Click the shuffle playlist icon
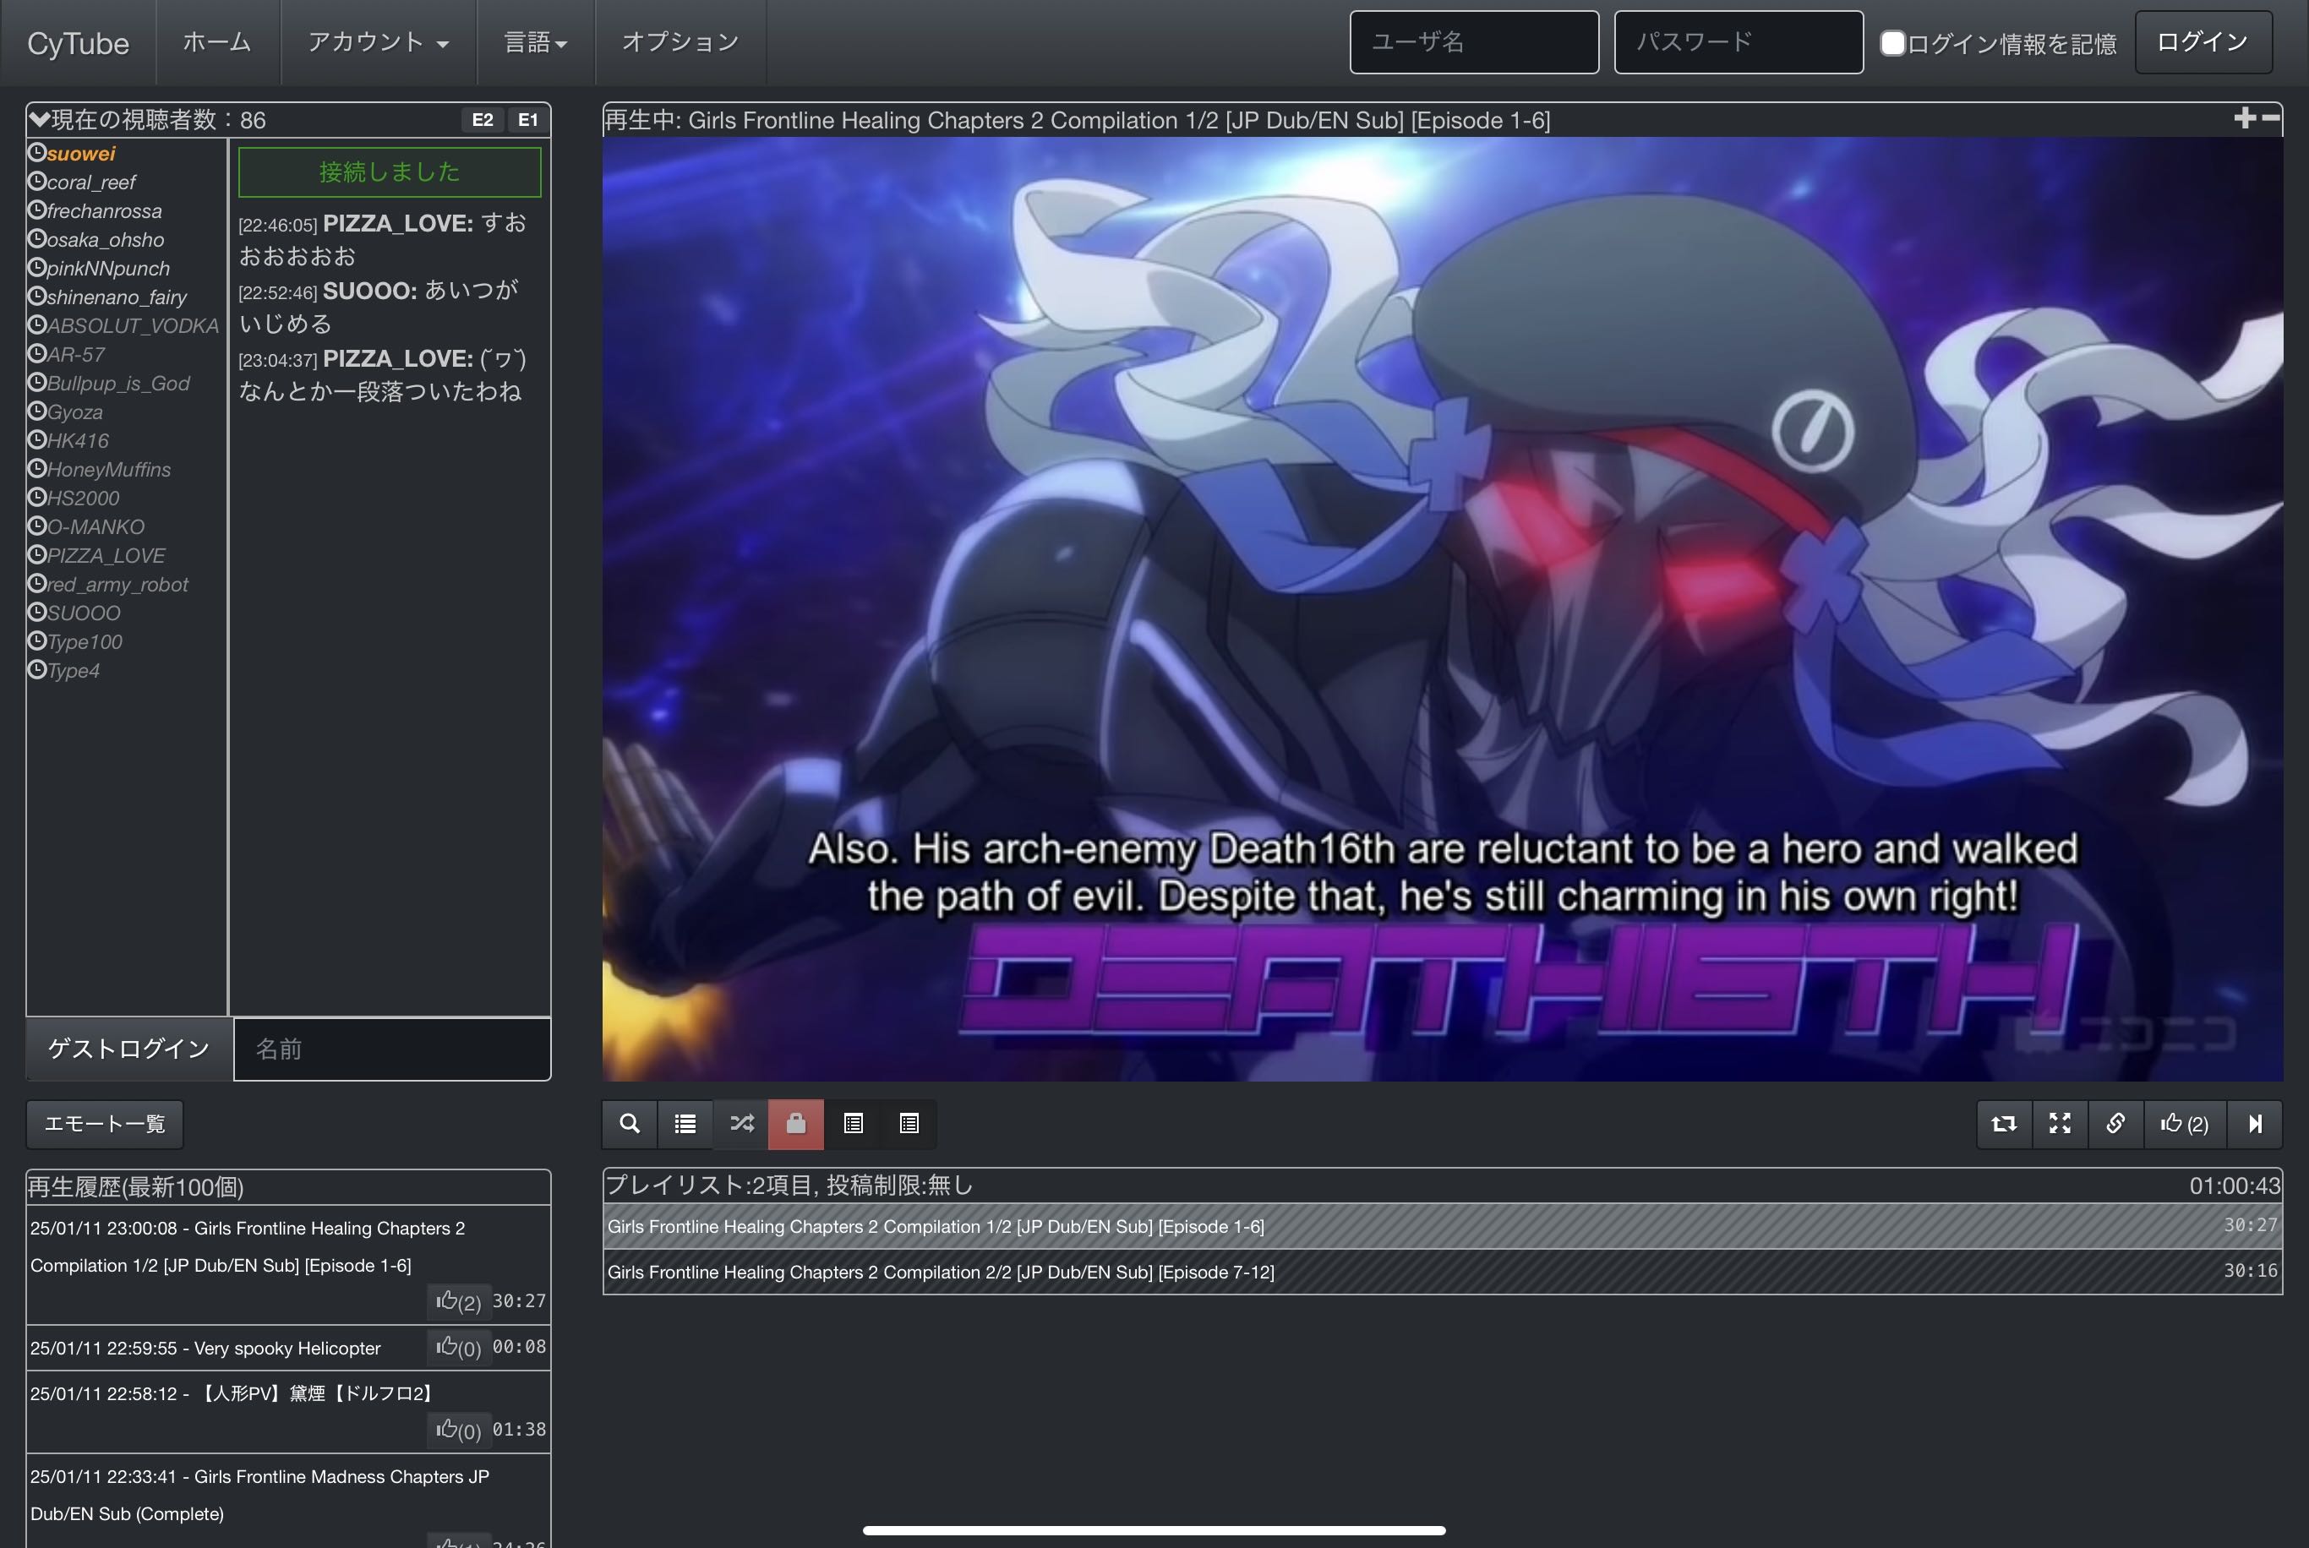Screen dimensions: 2309x1548 pyautogui.click(x=741, y=1124)
